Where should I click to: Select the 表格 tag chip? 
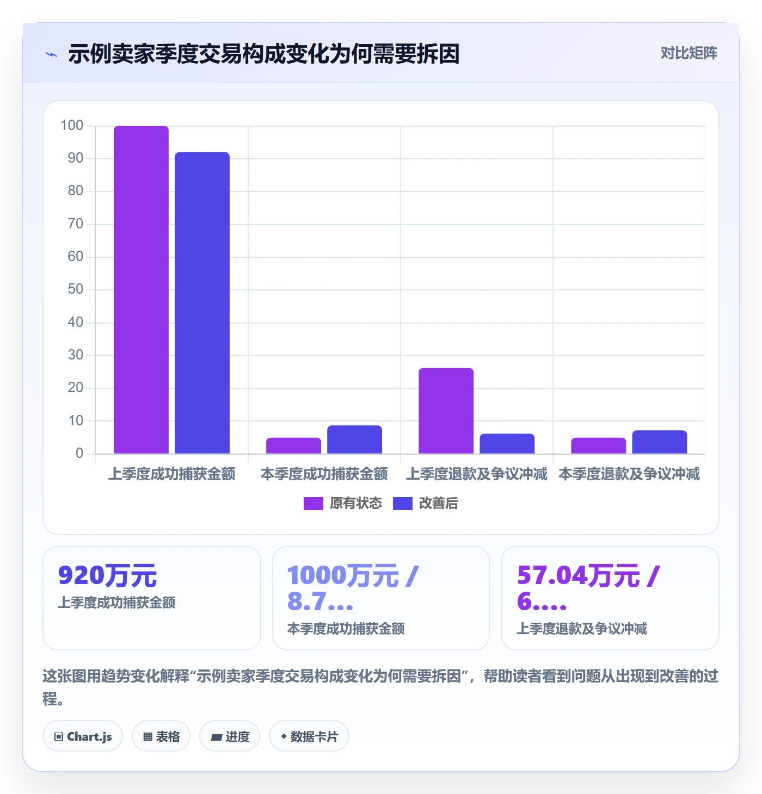click(x=161, y=736)
